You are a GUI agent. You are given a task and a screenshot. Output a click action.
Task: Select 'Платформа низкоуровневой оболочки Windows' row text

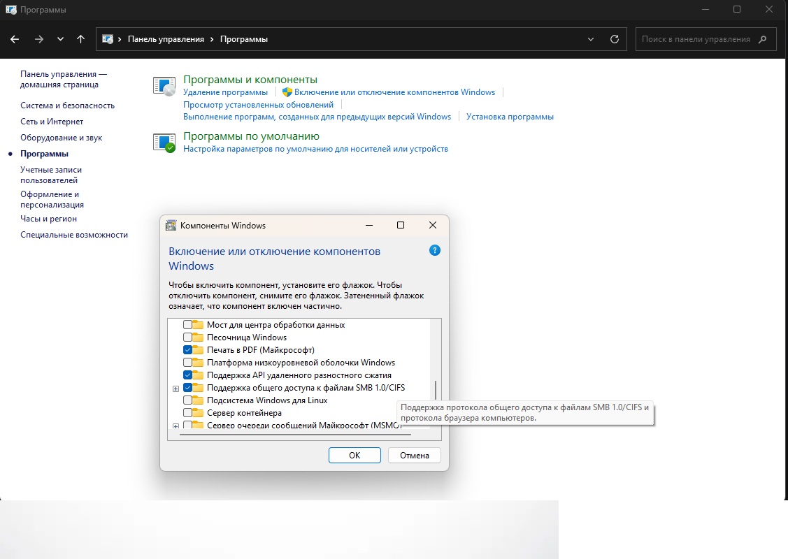301,363
